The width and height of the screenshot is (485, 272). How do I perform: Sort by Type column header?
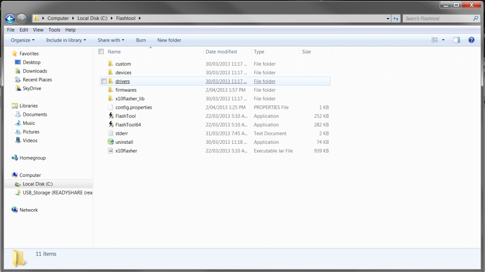click(x=259, y=52)
